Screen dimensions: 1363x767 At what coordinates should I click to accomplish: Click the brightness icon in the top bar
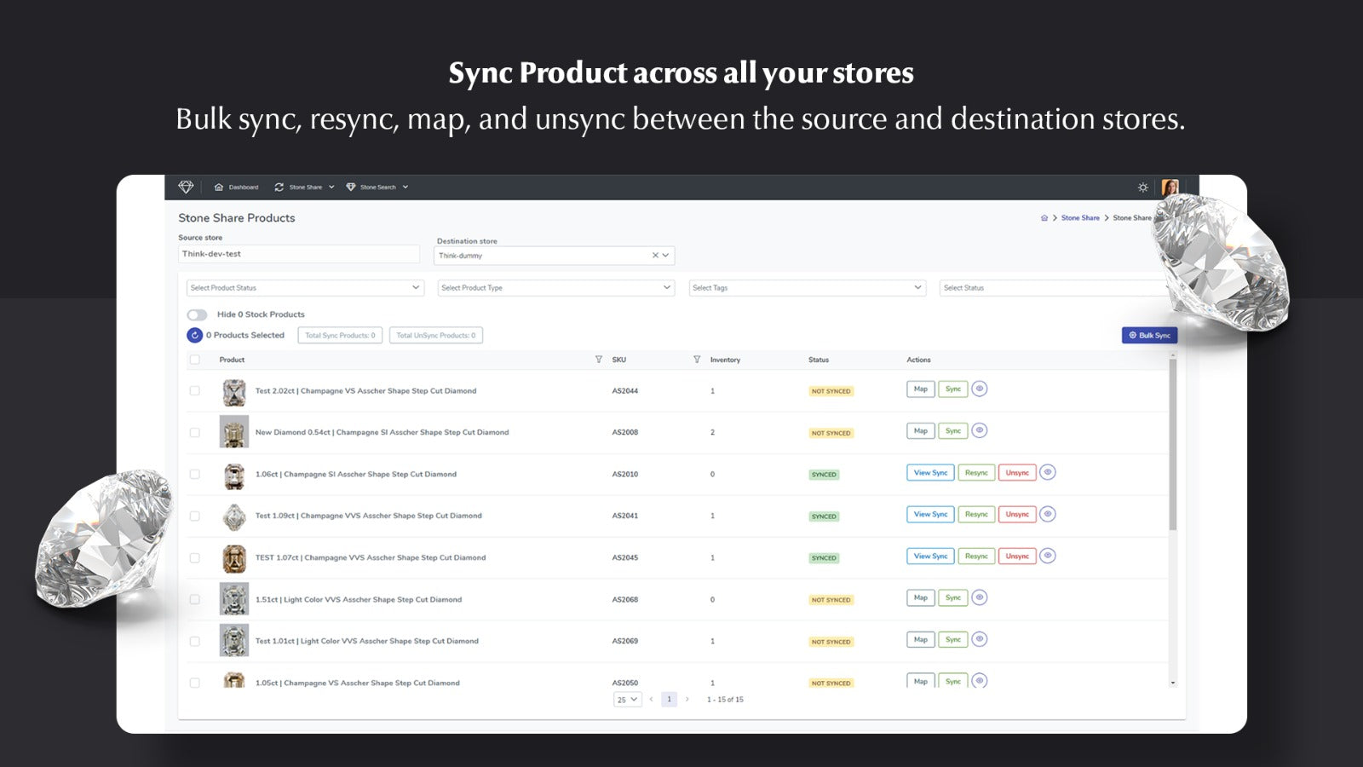coord(1142,186)
